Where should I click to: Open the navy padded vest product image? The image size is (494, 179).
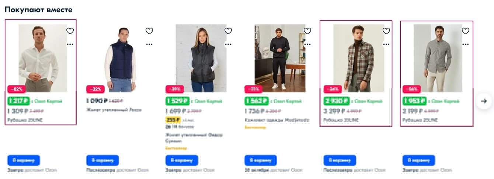click(x=121, y=58)
